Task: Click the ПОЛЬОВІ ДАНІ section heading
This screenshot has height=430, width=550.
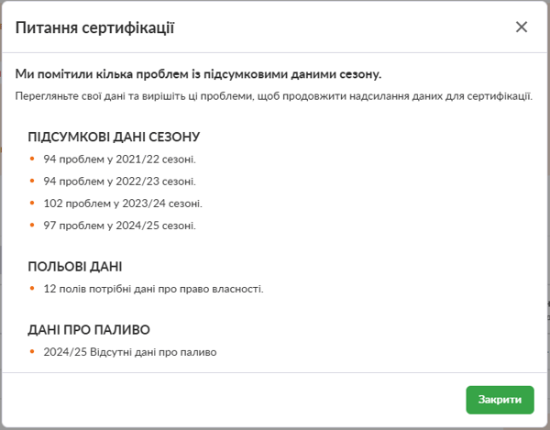Action: (76, 267)
